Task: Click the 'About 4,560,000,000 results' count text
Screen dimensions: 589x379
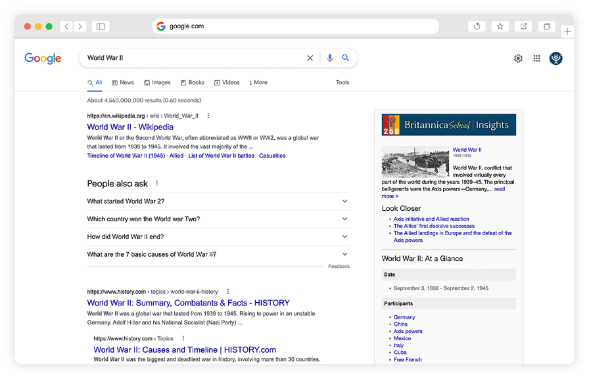Action: pyautogui.click(x=144, y=100)
